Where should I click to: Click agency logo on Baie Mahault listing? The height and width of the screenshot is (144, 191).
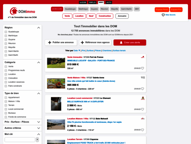pyautogui.click(x=143, y=119)
